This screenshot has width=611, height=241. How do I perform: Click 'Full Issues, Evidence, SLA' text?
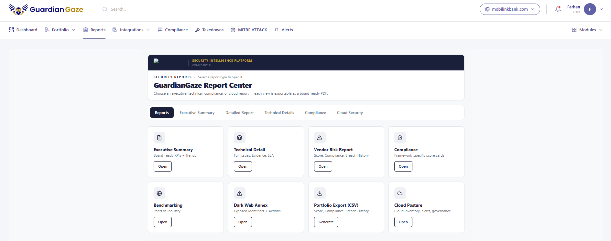[254, 156]
